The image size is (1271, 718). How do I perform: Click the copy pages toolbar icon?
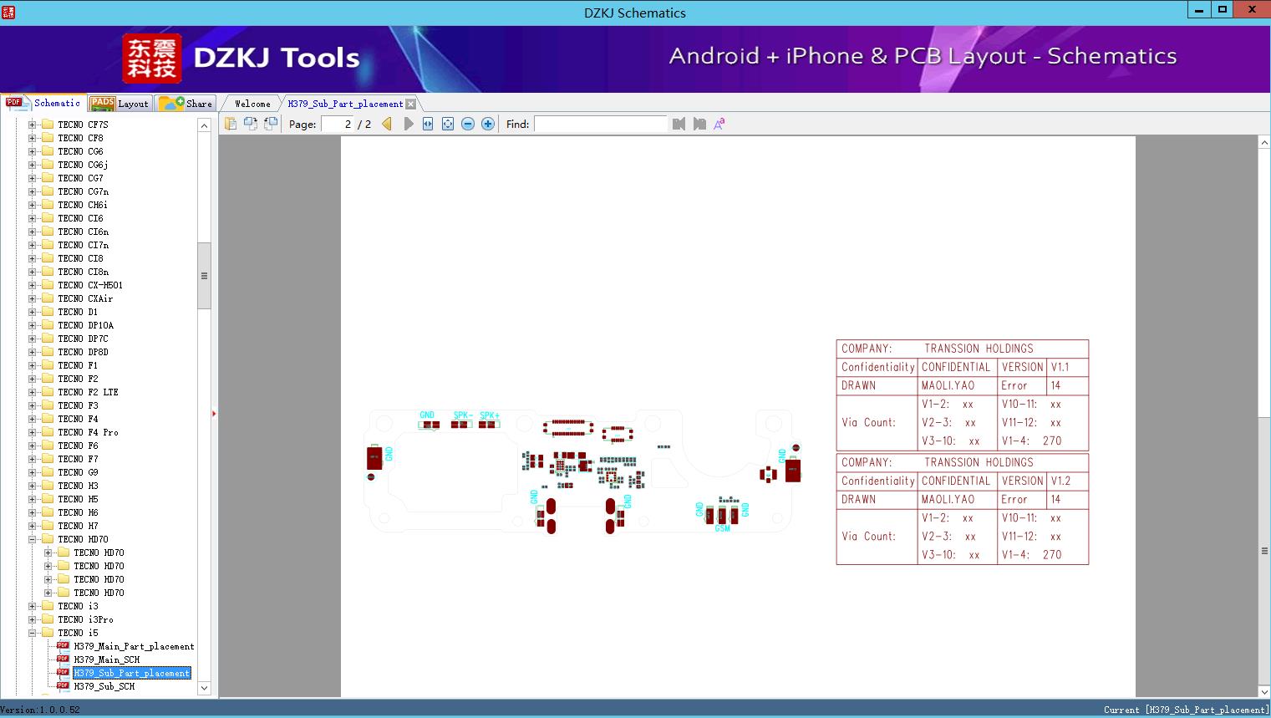tap(231, 124)
